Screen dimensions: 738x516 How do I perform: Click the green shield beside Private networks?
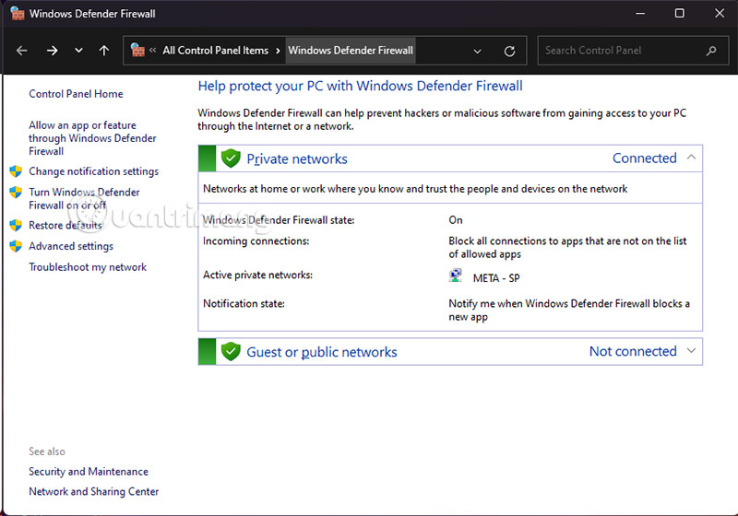(231, 158)
